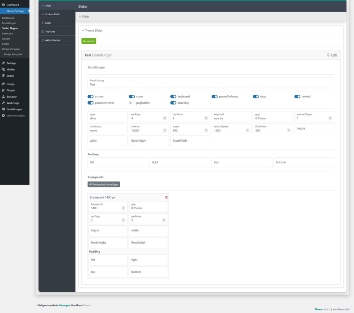The image size is (354, 313).
Task: Click the Beiträge pin icon
Action: (3, 63)
